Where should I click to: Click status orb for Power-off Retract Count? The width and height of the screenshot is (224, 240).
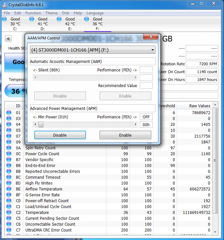click(9, 201)
